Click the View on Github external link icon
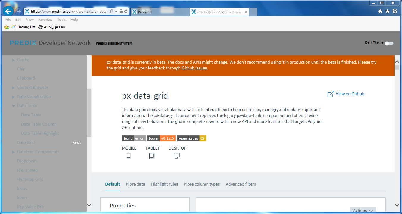 pos(331,94)
